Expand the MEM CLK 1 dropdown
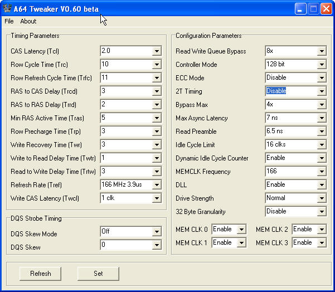335x292 pixels. pyautogui.click(x=241, y=243)
